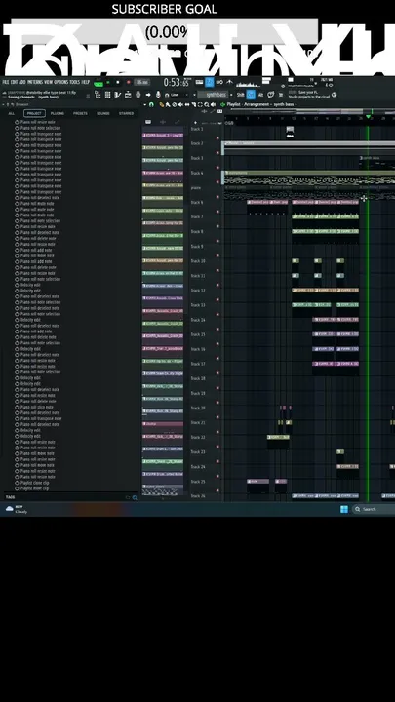The height and width of the screenshot is (702, 395).
Task: Select the playlist Slip tool
Action: 186,104
